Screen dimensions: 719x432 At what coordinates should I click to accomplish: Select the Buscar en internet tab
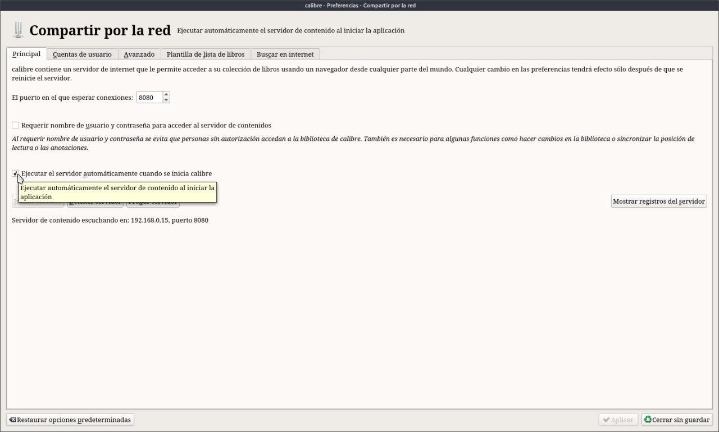tap(285, 54)
